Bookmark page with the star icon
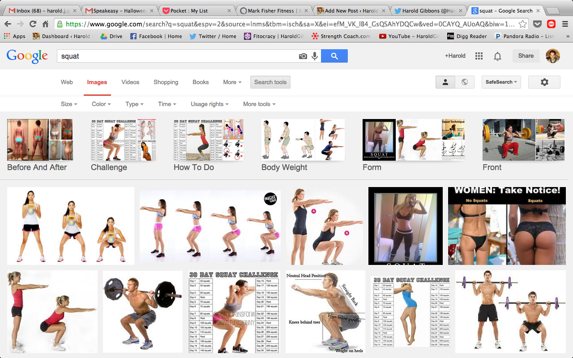The image size is (573, 358). point(522,24)
